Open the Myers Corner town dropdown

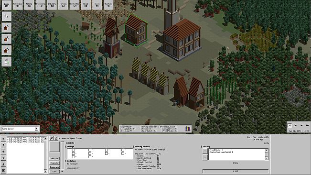point(36,129)
